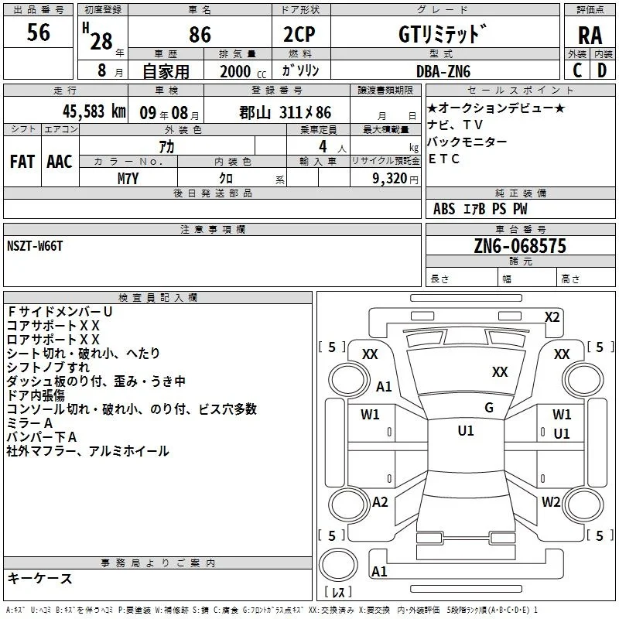Click the "X2" mark on the car diagram
The height and width of the screenshot is (619, 619).
[x=552, y=317]
